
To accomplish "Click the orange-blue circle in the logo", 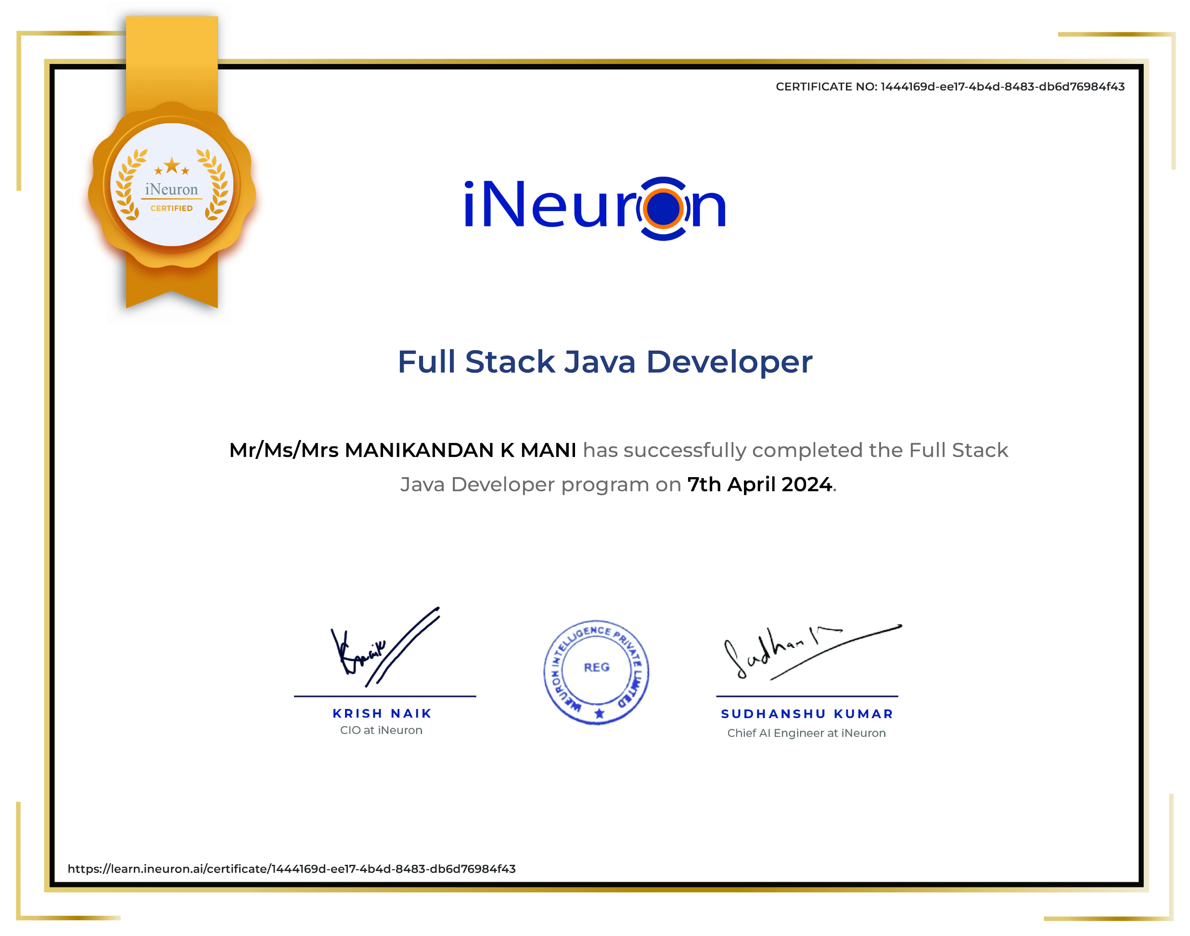I will 662,209.
